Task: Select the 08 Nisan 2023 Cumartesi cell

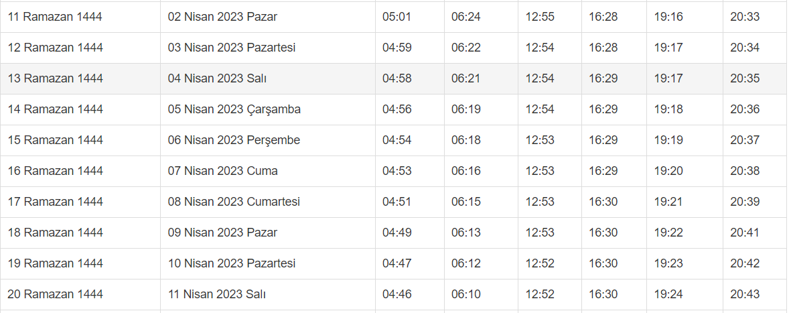Action: 234,202
